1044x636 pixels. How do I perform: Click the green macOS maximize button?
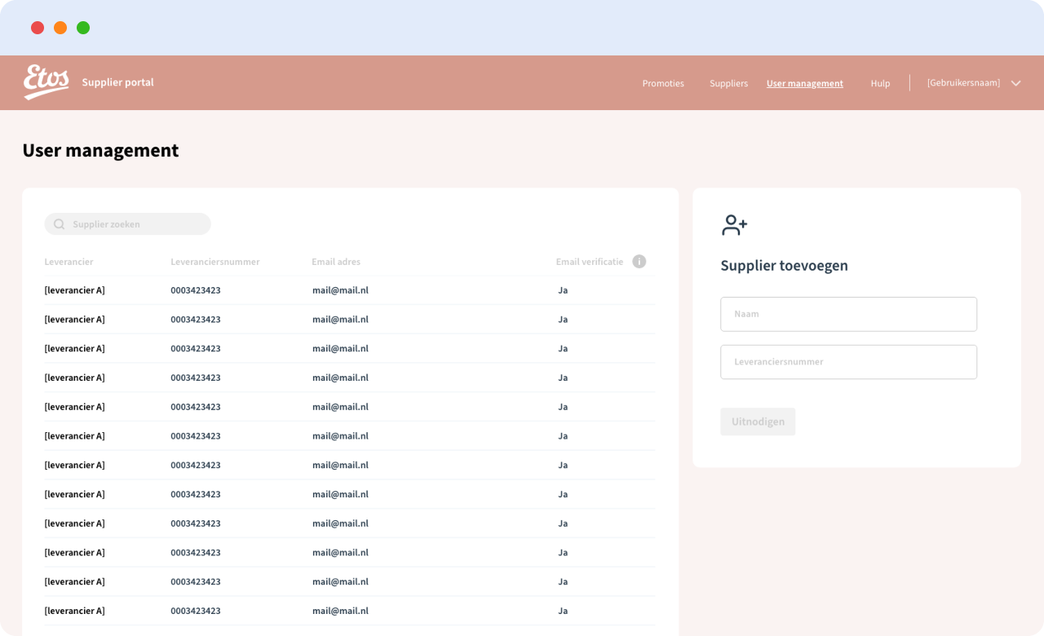pos(83,28)
